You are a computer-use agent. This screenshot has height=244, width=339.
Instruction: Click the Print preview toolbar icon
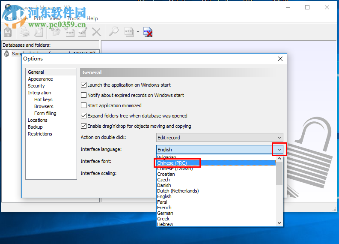pos(39,32)
